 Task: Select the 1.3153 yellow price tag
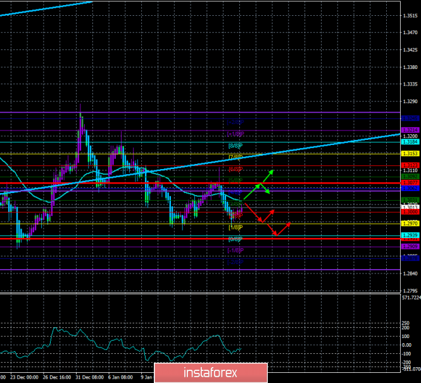coord(410,154)
